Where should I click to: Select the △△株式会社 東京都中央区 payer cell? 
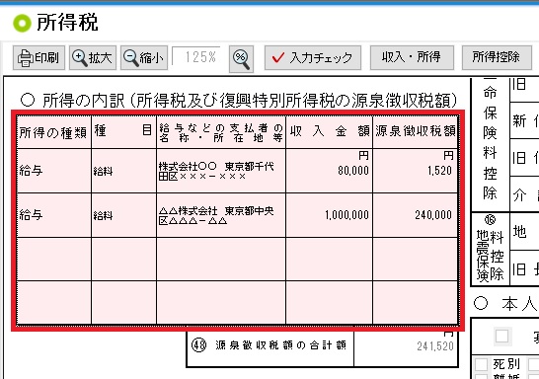(221, 215)
